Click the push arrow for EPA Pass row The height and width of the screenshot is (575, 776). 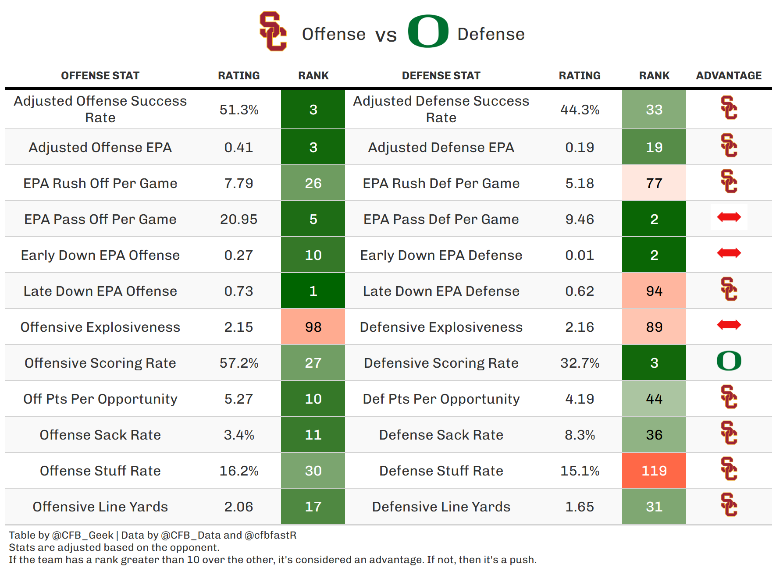[x=729, y=217]
